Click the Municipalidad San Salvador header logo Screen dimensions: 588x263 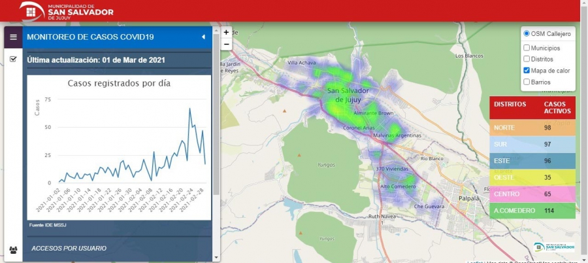[66, 10]
